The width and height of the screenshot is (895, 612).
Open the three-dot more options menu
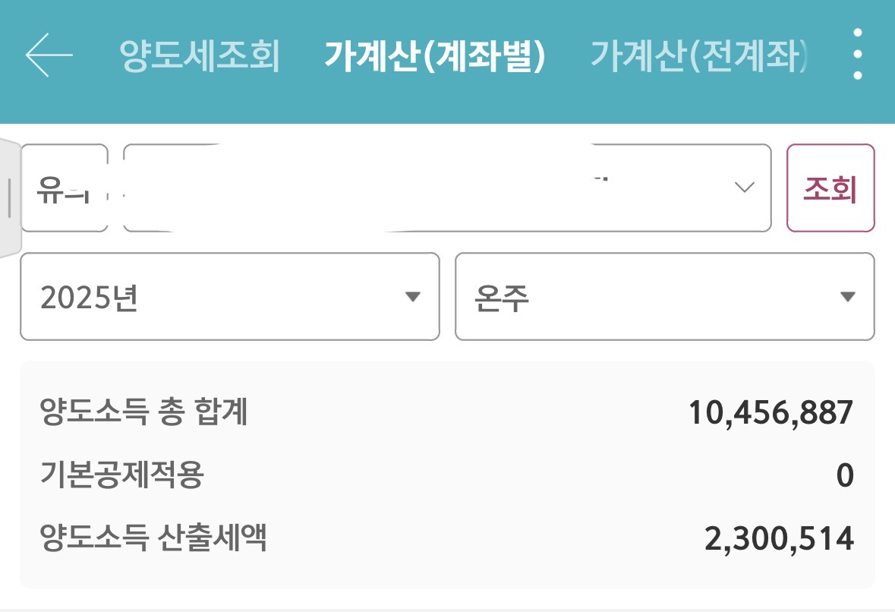(857, 55)
